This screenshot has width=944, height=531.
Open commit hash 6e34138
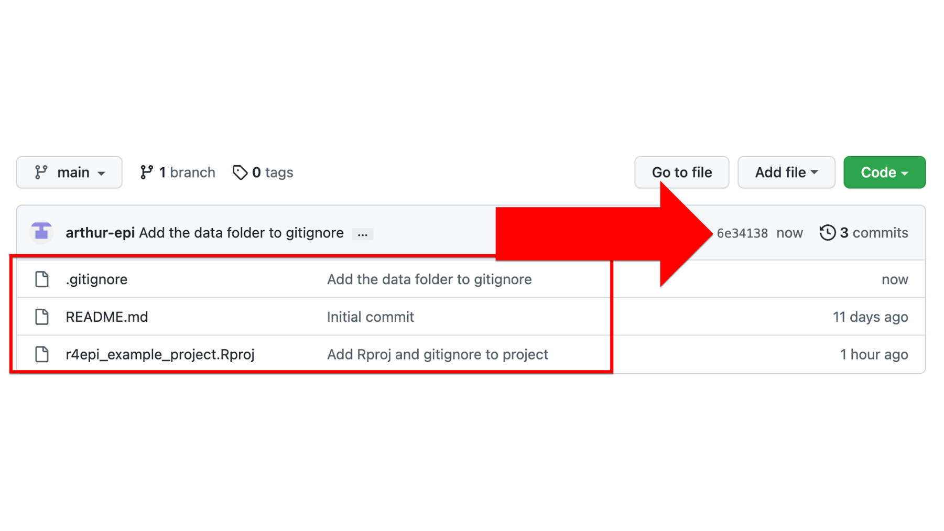pyautogui.click(x=742, y=233)
